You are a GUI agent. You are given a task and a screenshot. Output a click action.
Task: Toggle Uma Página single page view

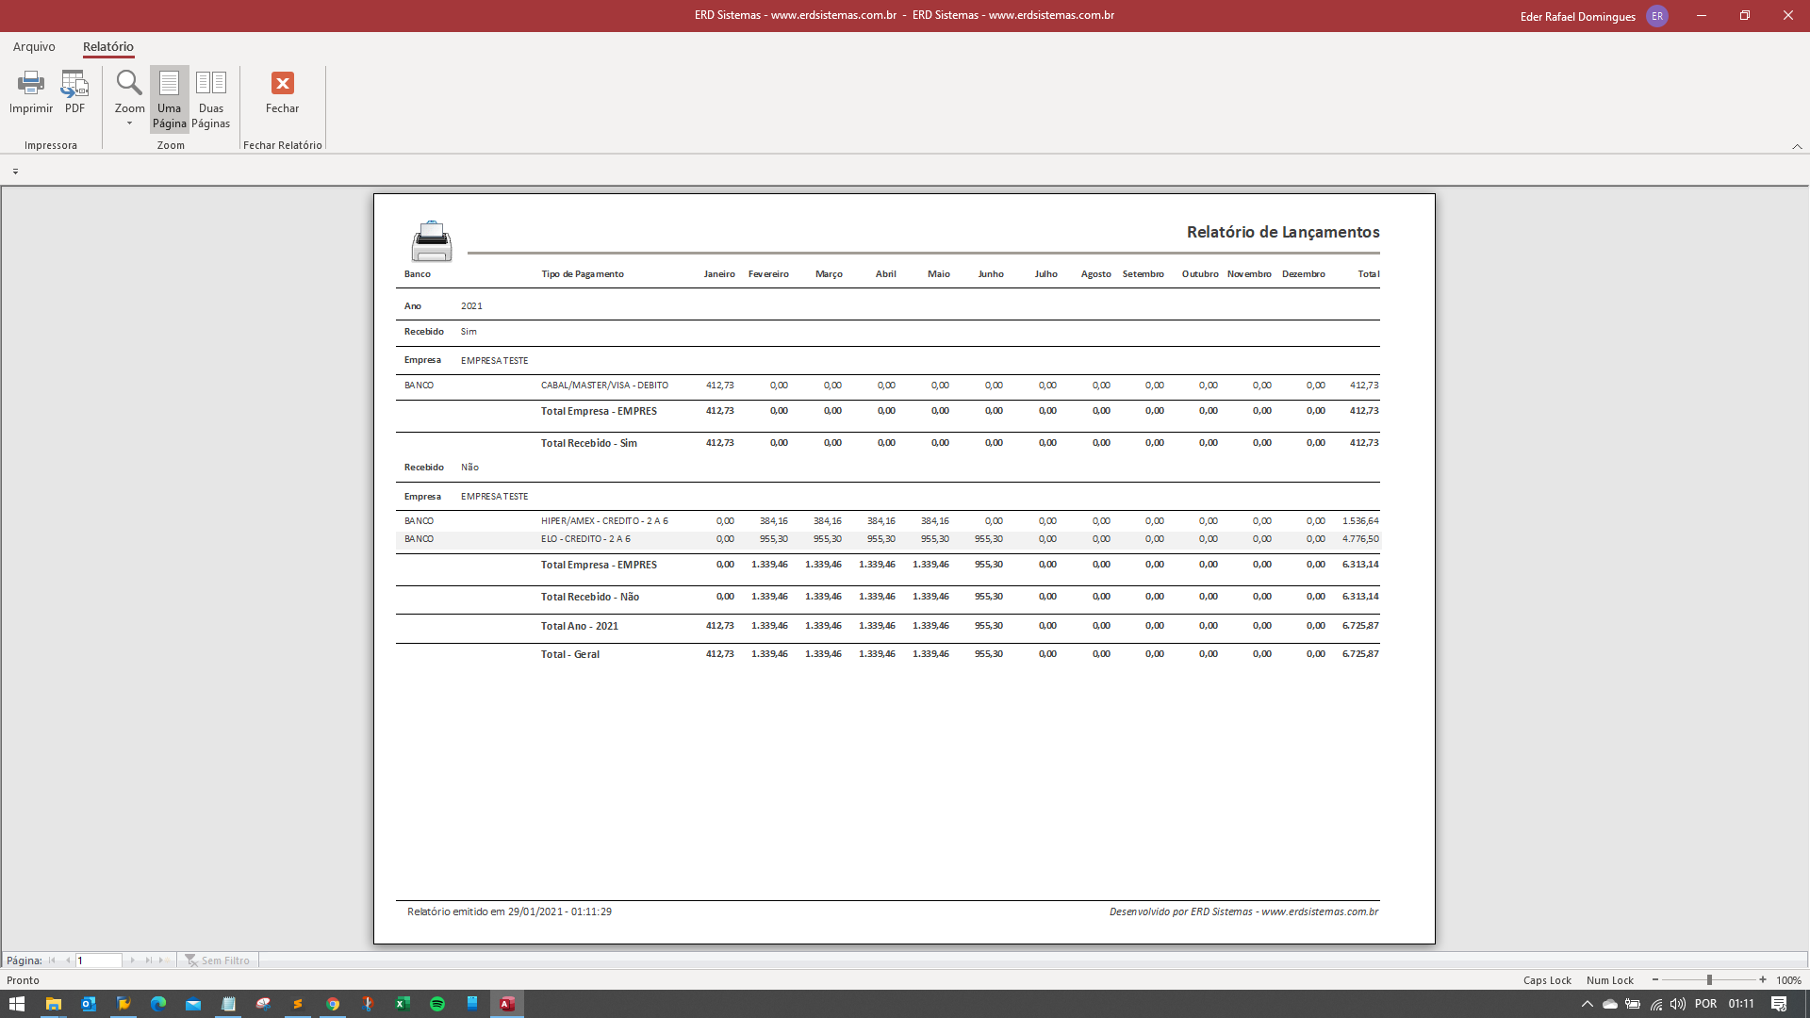(170, 99)
